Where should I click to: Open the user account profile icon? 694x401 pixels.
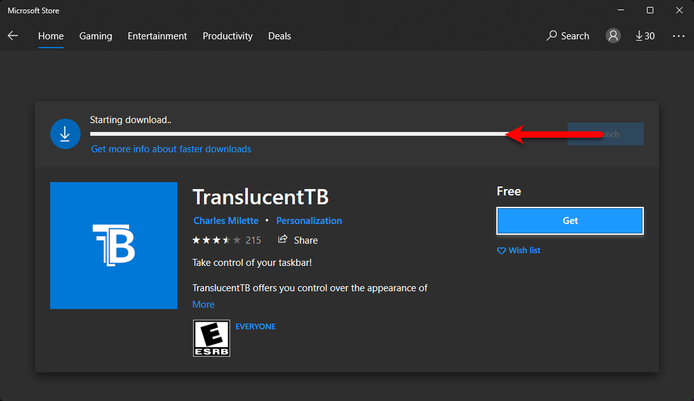(x=613, y=36)
